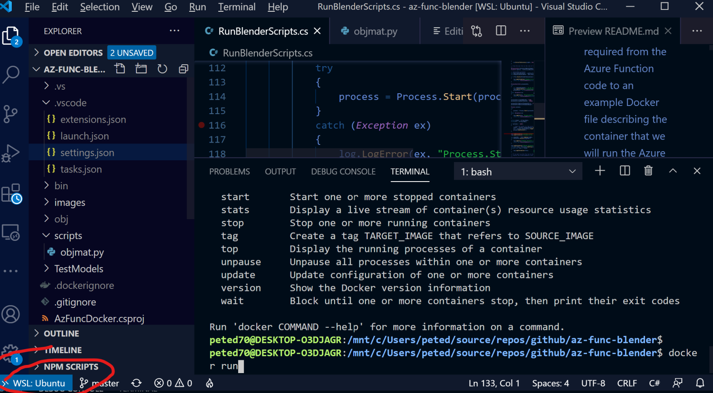Open the Source Control view
This screenshot has width=713, height=393.
click(11, 114)
